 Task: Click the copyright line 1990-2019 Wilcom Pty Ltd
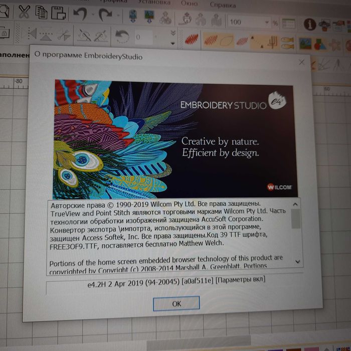click(x=155, y=205)
